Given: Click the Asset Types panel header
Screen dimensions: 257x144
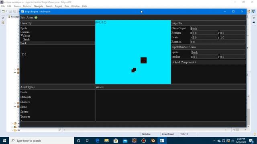Looking at the screenshot, I should click(57, 87).
